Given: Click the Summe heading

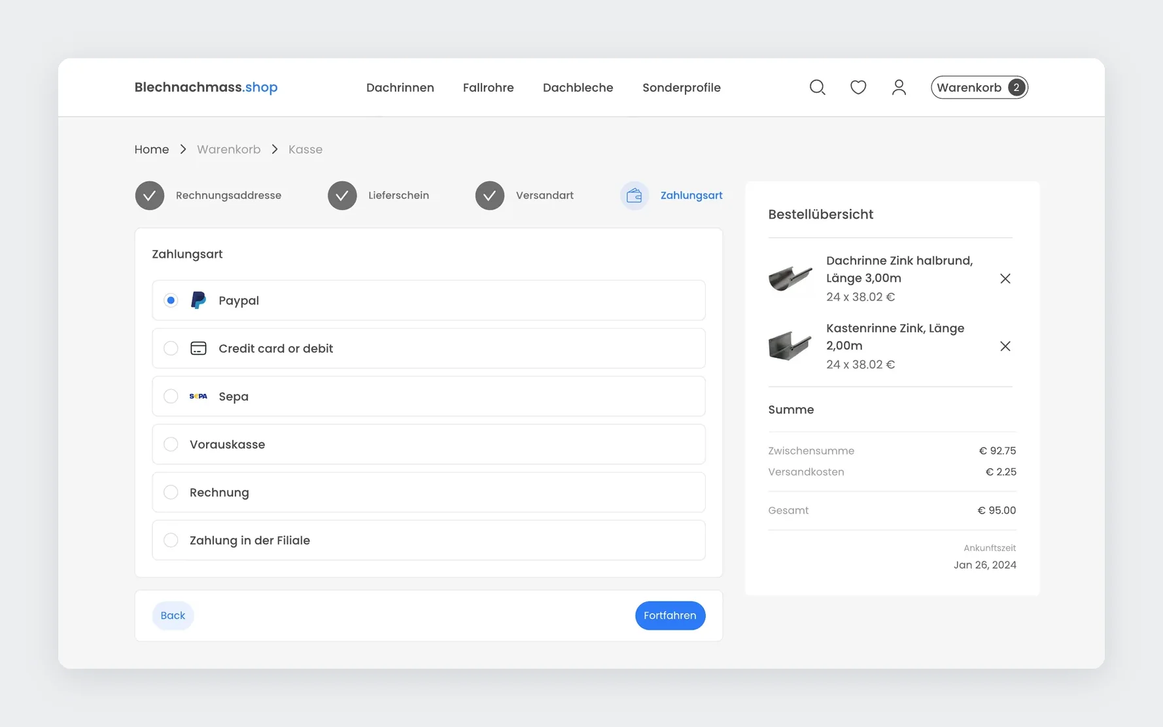Looking at the screenshot, I should tap(791, 410).
